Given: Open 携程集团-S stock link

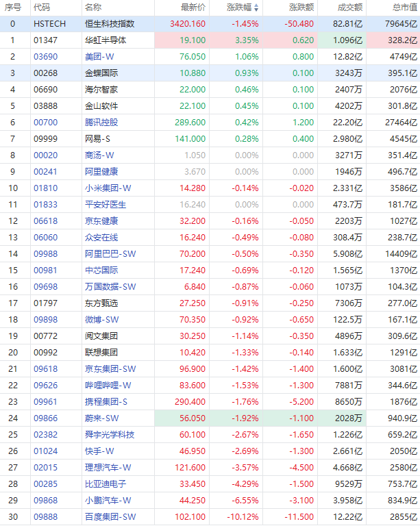Looking at the screenshot, I should (x=106, y=402).
